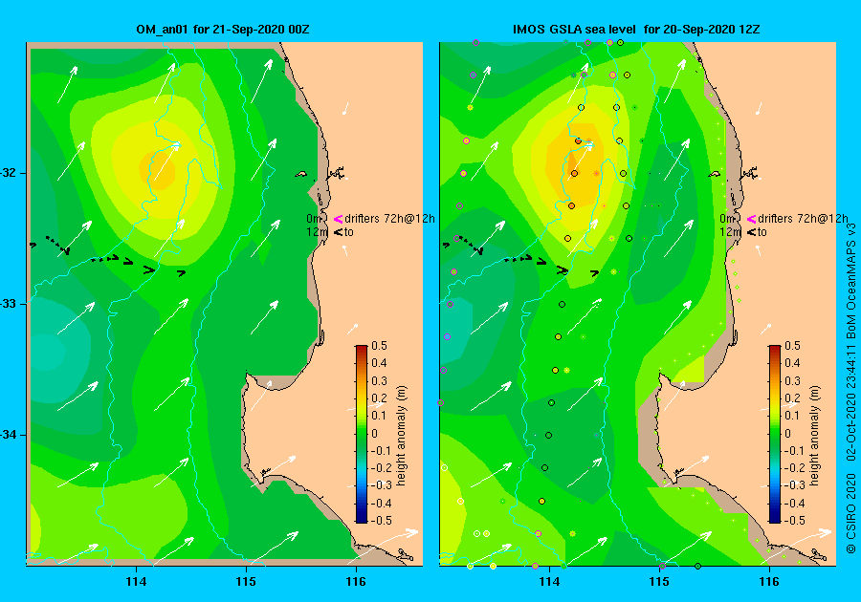Click the small offshore island near -32 on the right map
Viewport: 861px width, 602px height.
tap(715, 174)
